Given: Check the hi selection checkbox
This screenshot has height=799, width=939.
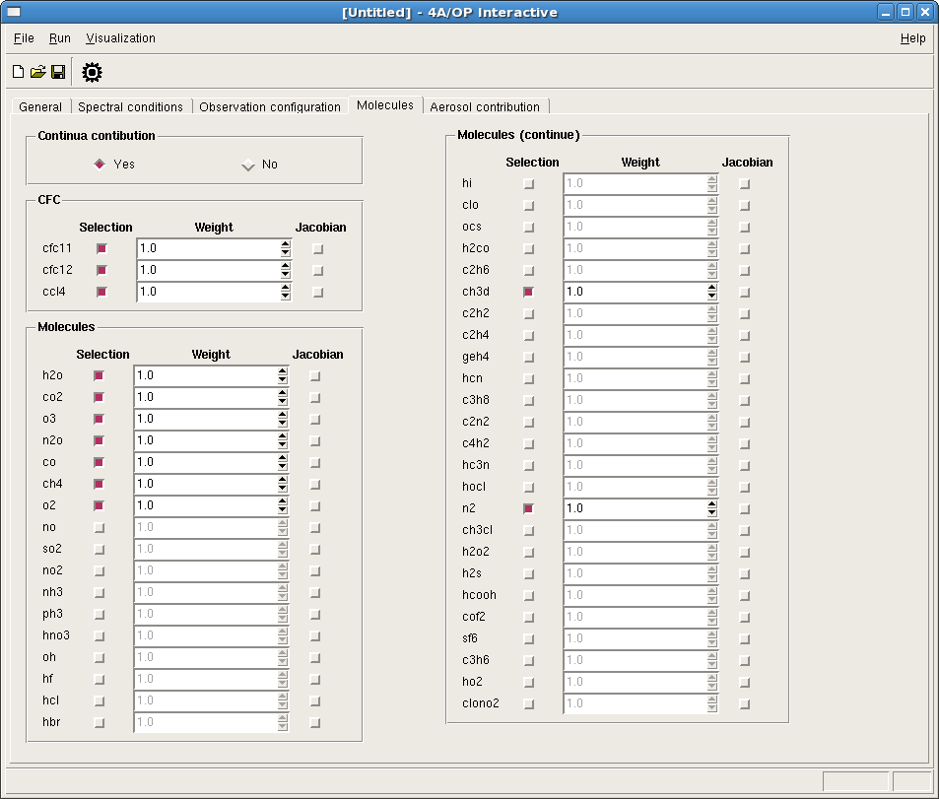Looking at the screenshot, I should [529, 184].
